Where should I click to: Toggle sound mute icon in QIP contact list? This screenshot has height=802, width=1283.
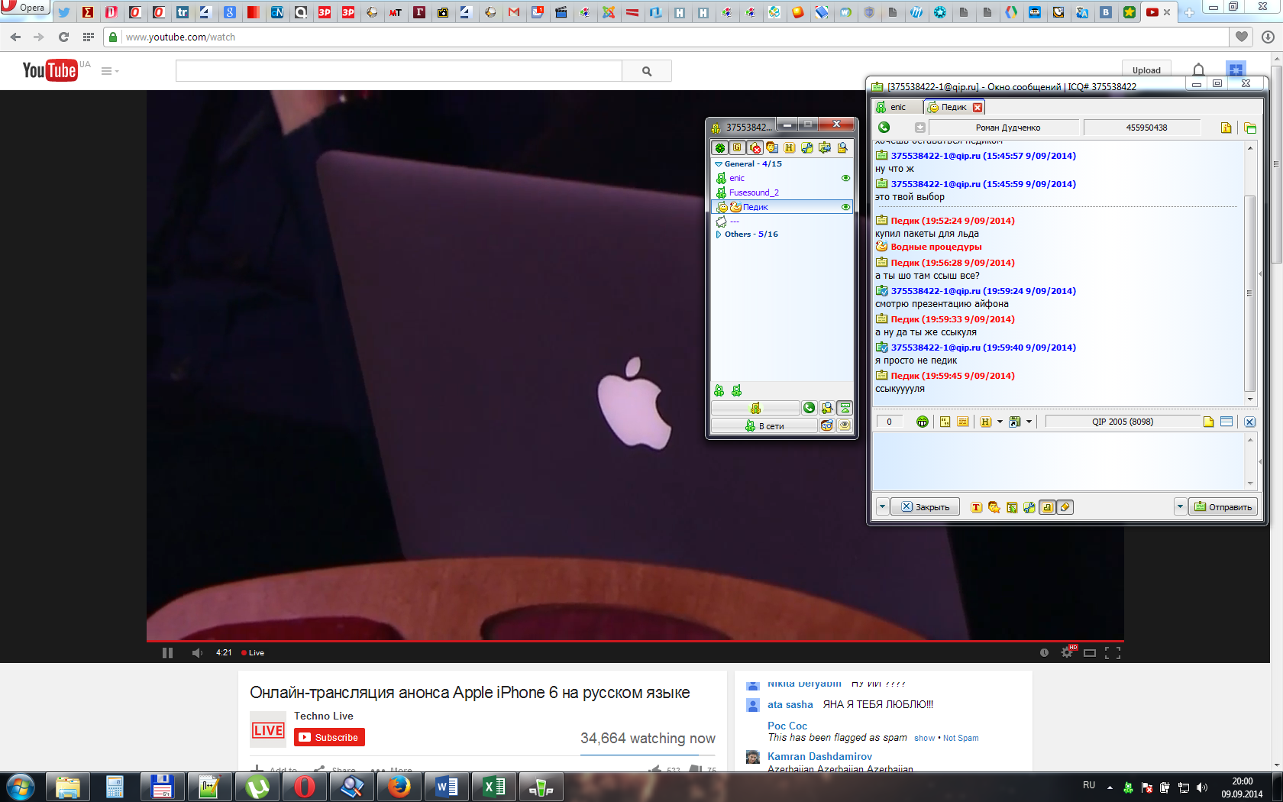[x=755, y=147]
